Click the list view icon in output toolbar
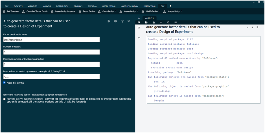The image size is (265, 133). click(176, 22)
